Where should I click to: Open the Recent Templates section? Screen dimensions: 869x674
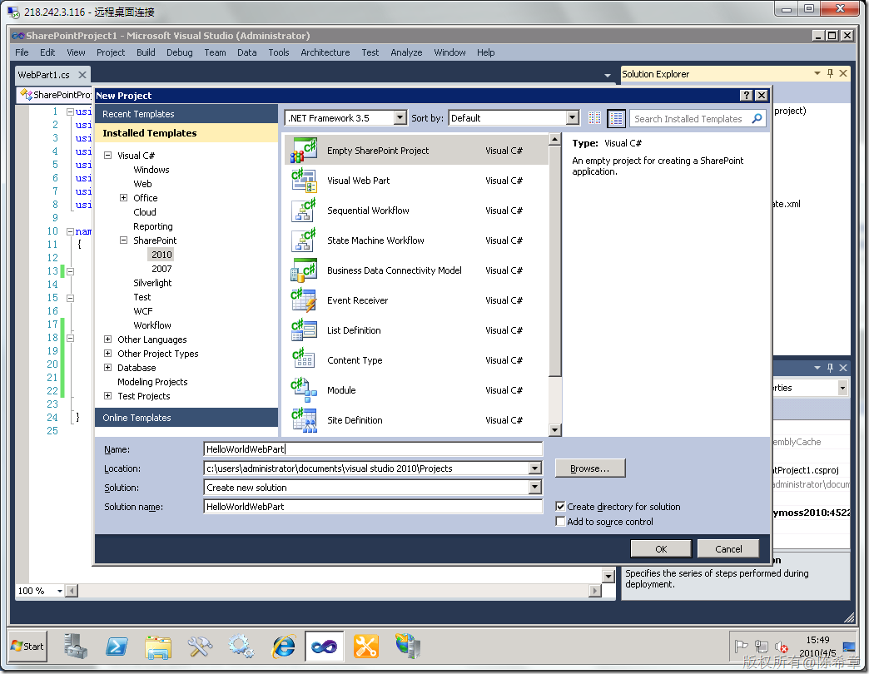[186, 113]
